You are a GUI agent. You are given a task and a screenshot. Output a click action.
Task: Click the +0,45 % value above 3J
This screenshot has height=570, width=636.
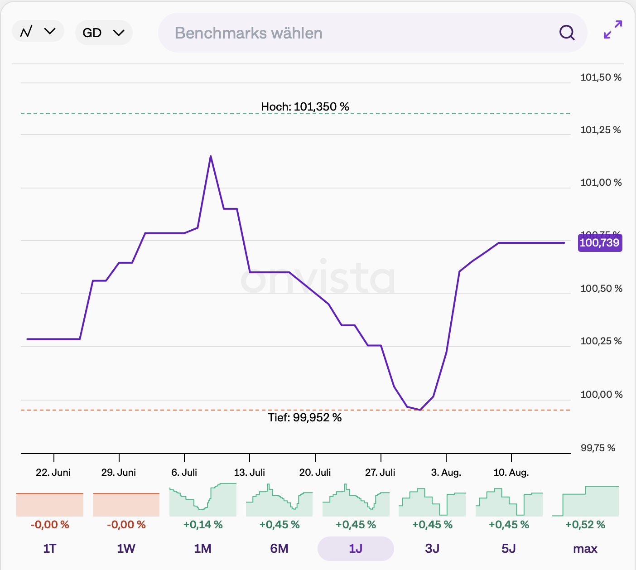pyautogui.click(x=433, y=525)
